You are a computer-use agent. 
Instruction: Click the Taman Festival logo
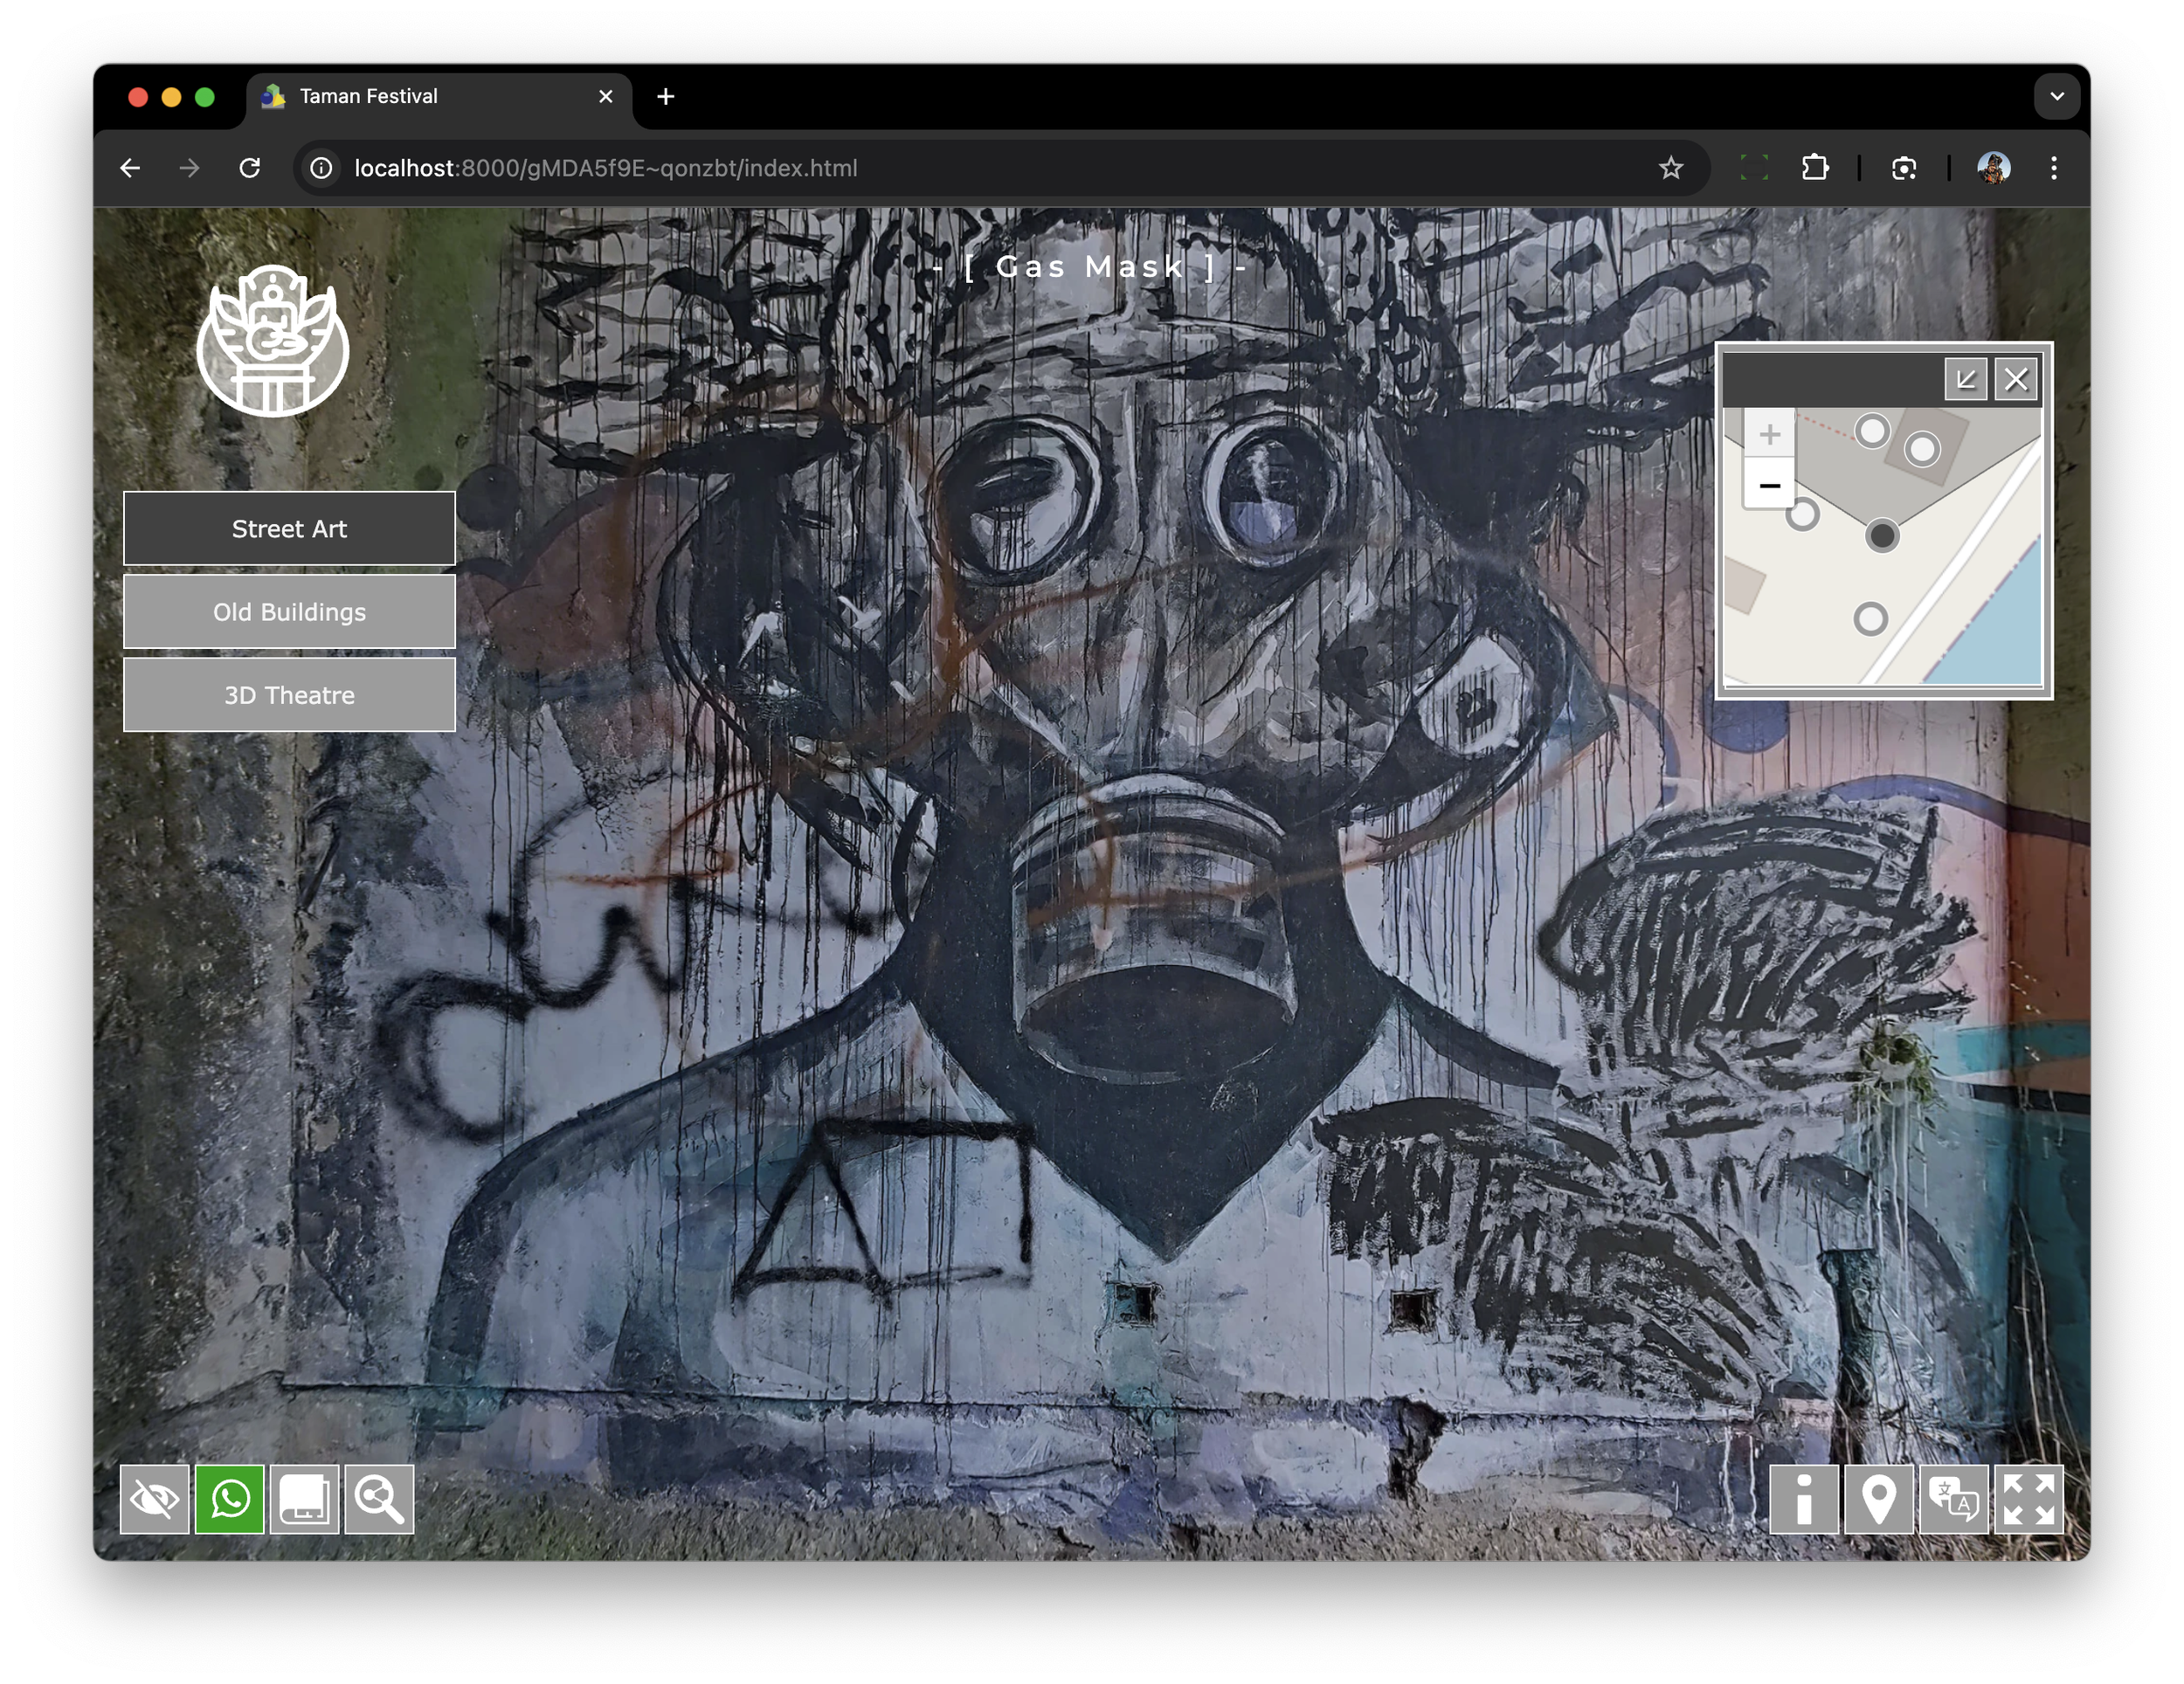click(272, 341)
